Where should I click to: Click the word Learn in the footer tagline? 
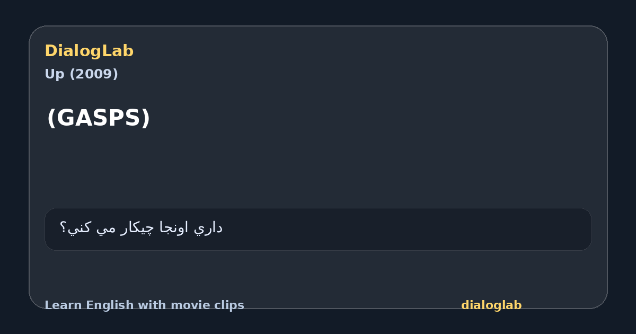coord(64,305)
